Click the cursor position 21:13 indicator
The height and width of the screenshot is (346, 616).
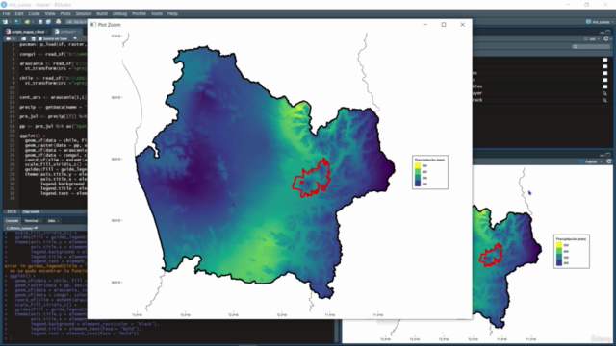12,211
